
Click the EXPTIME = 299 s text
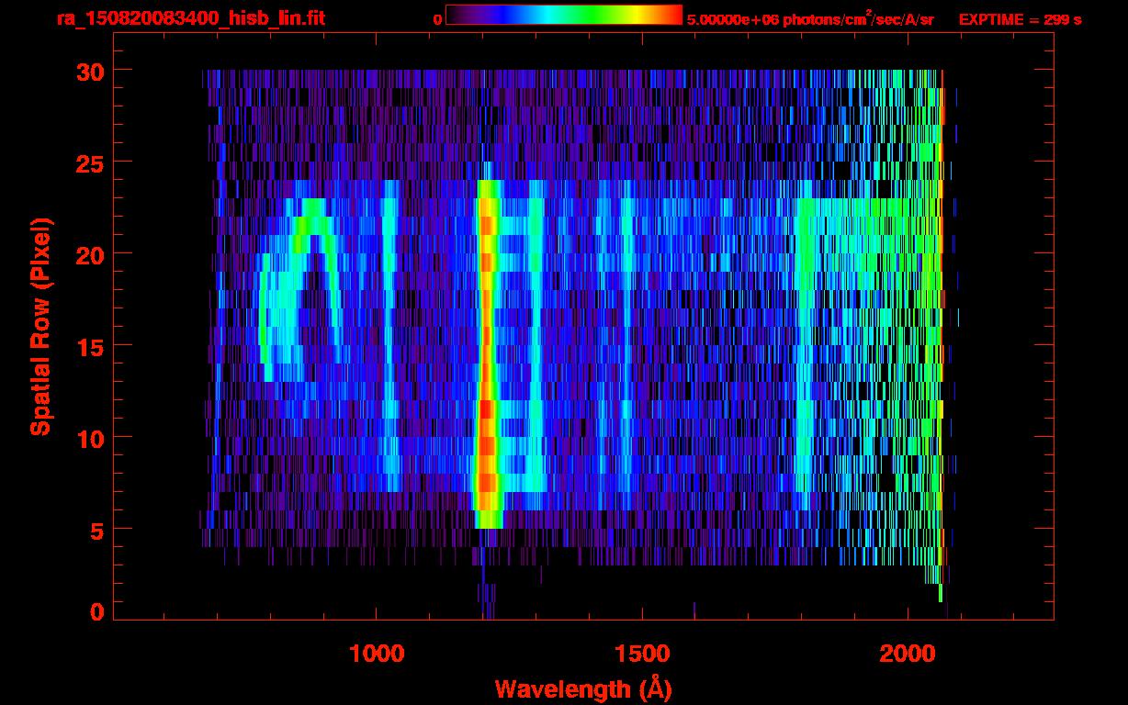1020,19
